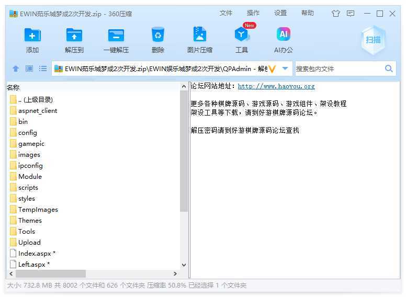Click the horizontal scrollbar thumb
Viewport: 406px width, 297px height.
pyautogui.click(x=51, y=273)
